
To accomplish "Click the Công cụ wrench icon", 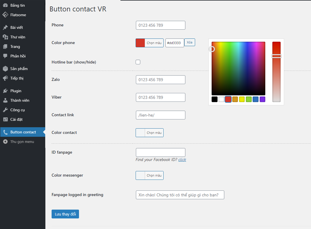I will pyautogui.click(x=5, y=110).
